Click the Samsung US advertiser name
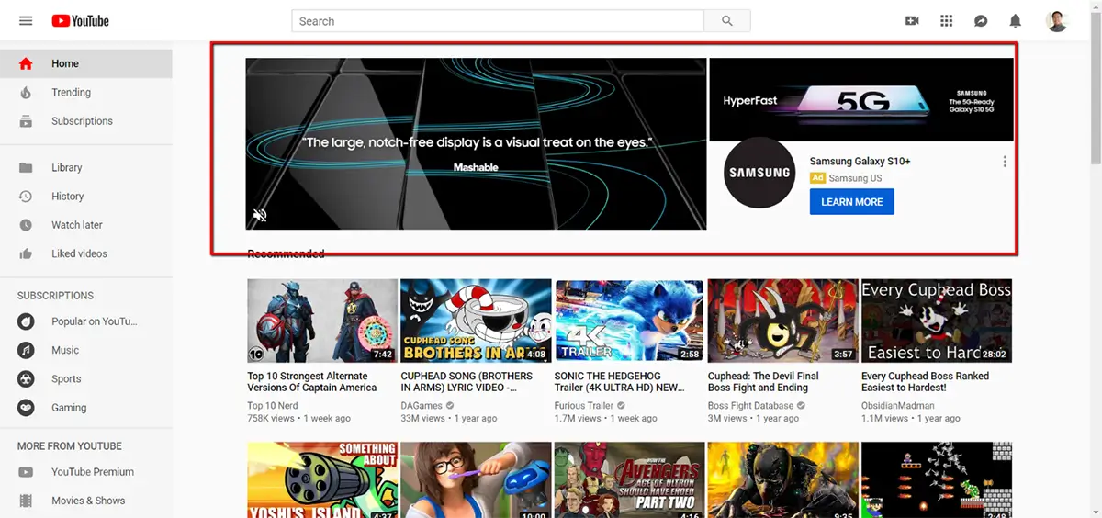The width and height of the screenshot is (1102, 518). [x=855, y=178]
